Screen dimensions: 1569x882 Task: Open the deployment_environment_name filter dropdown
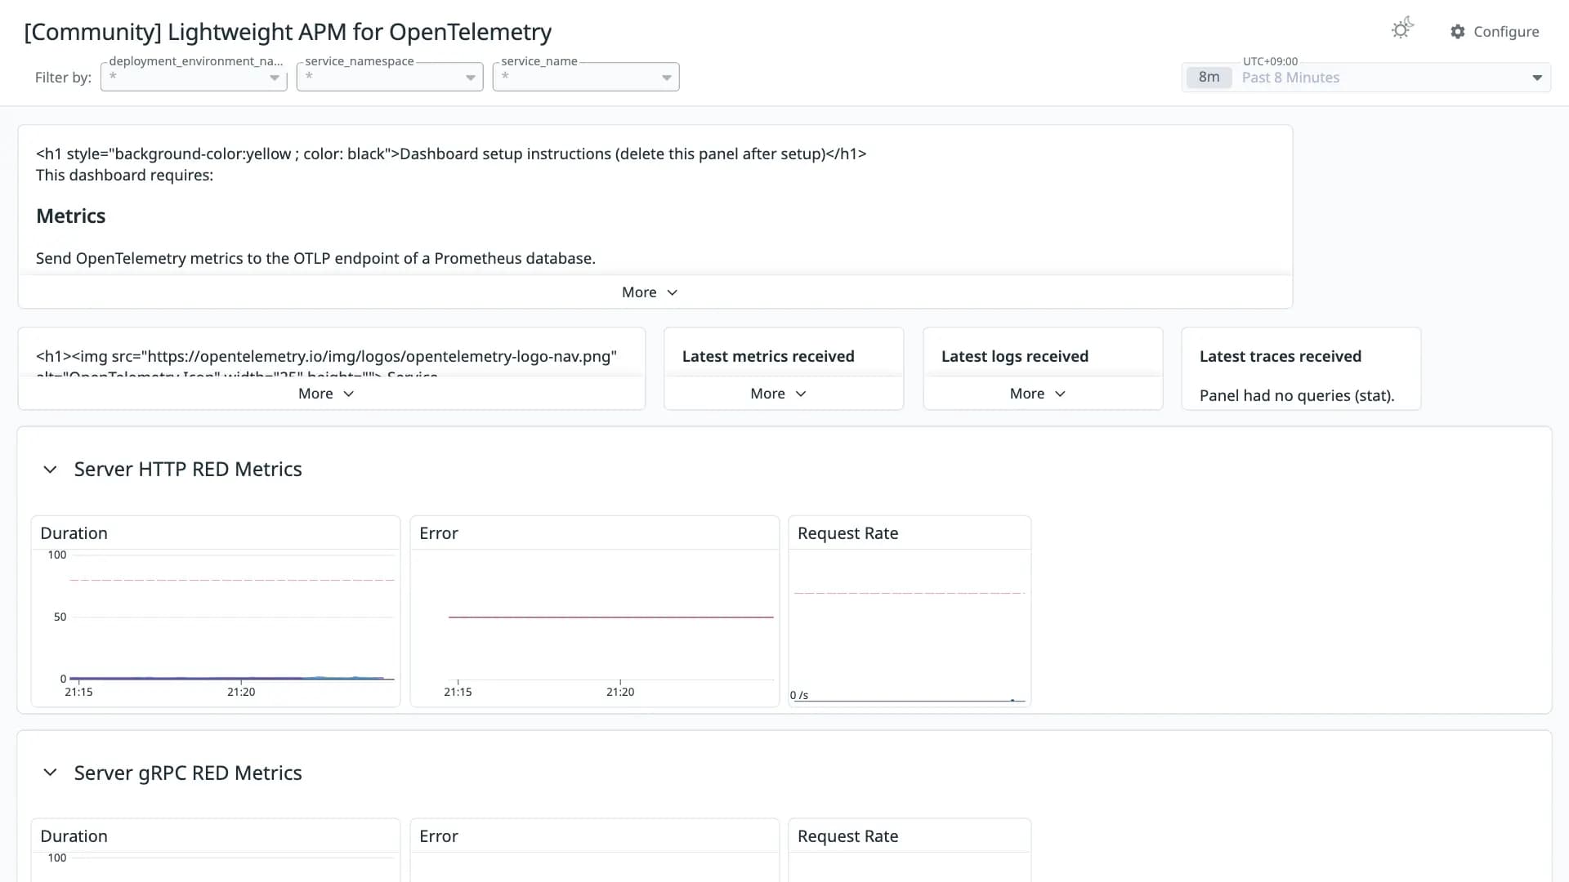(194, 77)
